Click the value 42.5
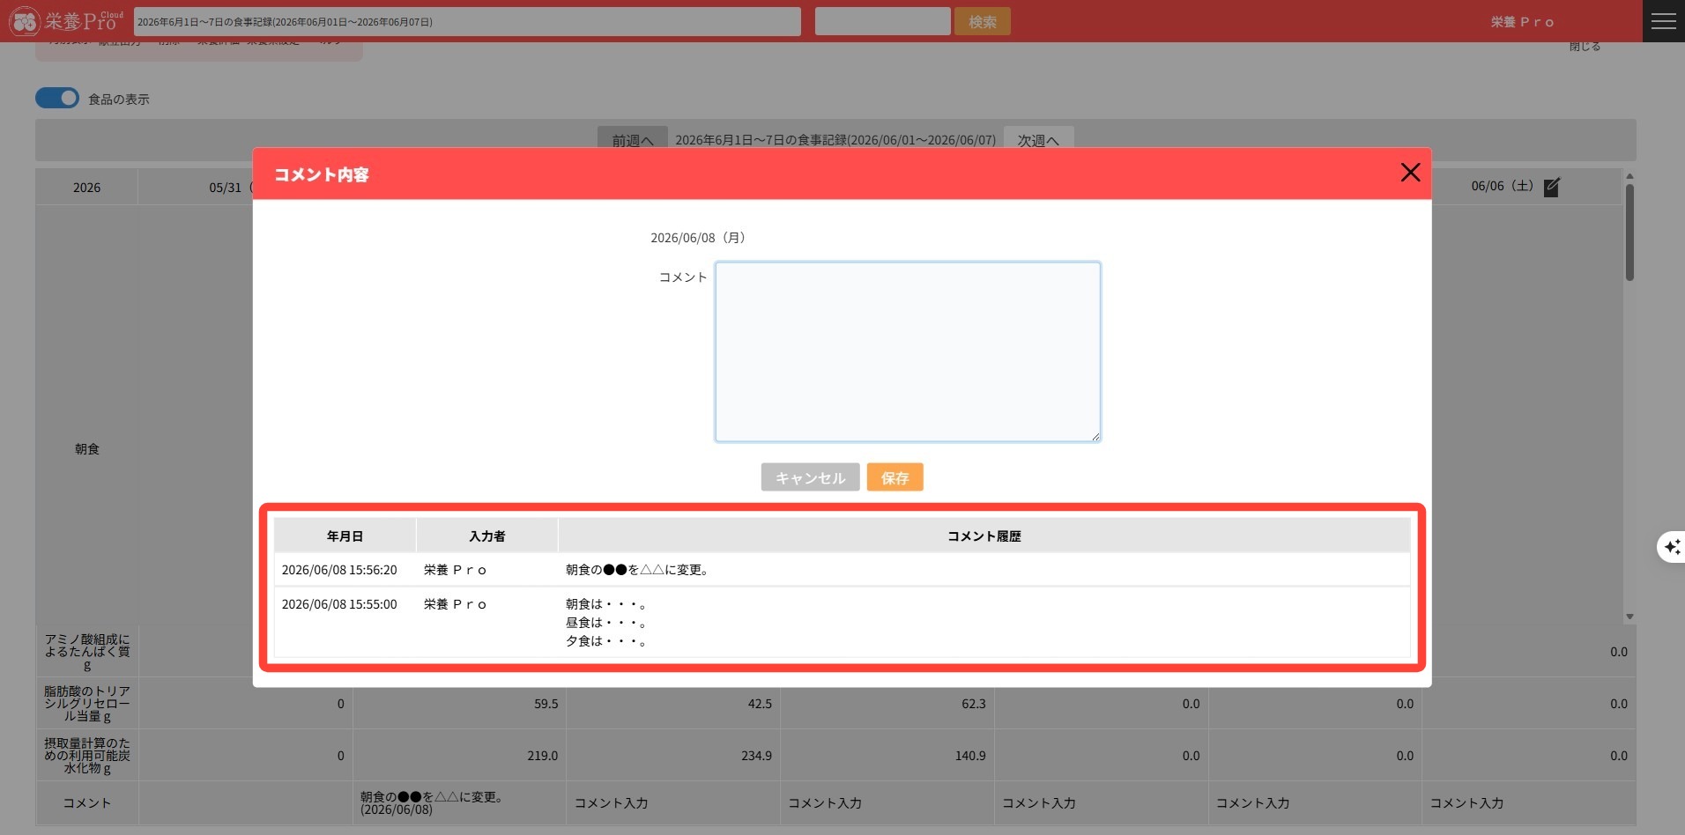This screenshot has height=835, width=1685. [x=759, y=704]
